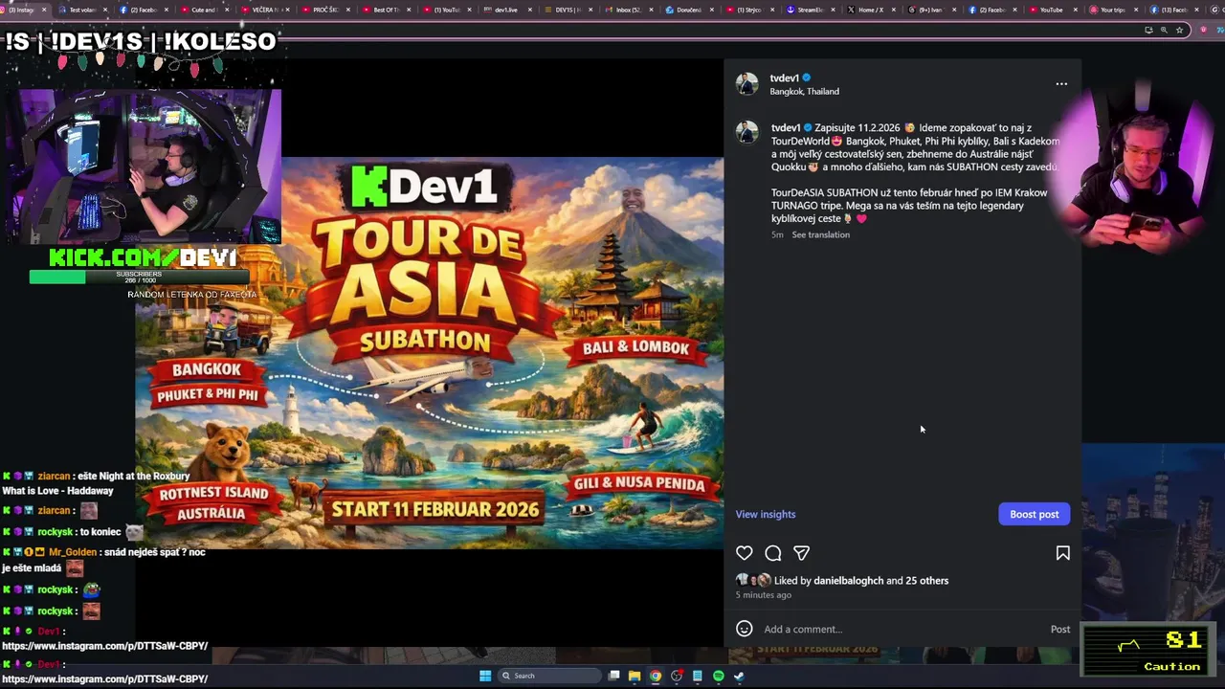View the 25 others likes list

[x=926, y=581]
